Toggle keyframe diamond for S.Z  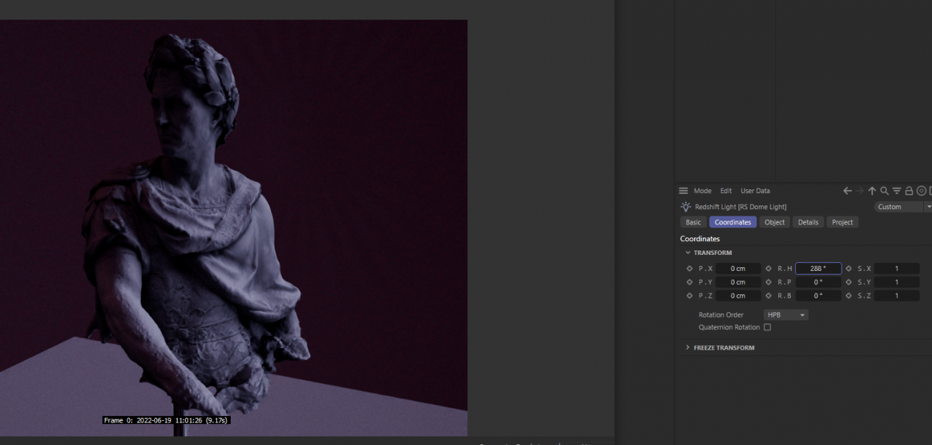tap(848, 296)
